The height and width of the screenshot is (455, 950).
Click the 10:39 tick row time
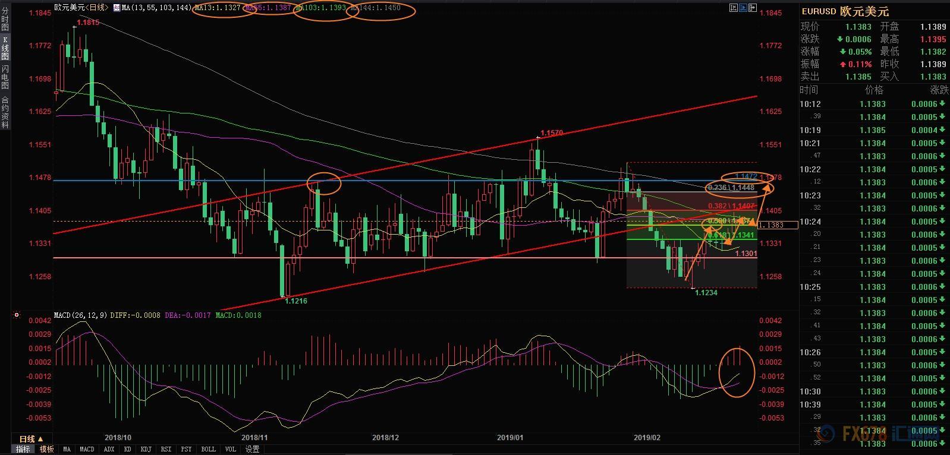(810, 405)
